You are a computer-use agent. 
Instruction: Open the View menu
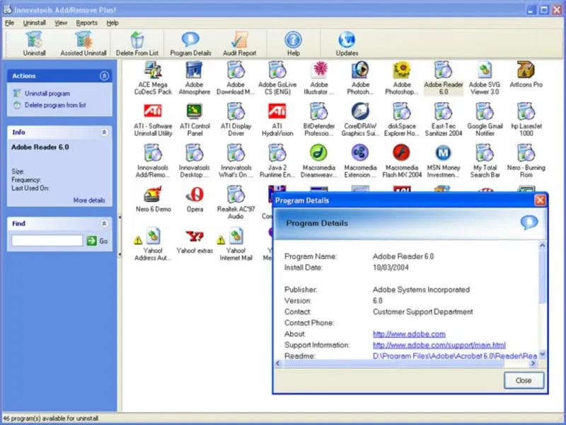[61, 23]
